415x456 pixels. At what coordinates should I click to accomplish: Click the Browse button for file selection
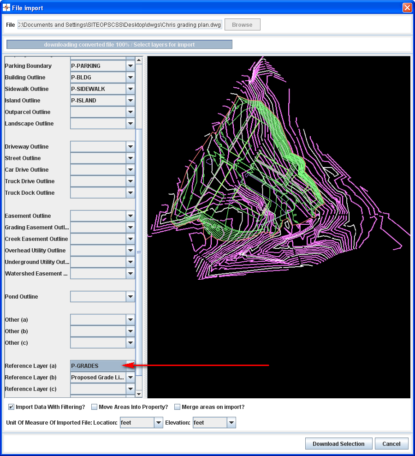(x=242, y=24)
